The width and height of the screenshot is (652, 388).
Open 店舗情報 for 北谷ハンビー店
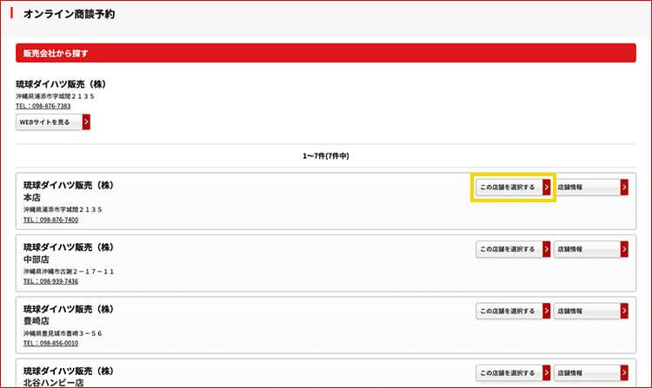[x=591, y=372]
